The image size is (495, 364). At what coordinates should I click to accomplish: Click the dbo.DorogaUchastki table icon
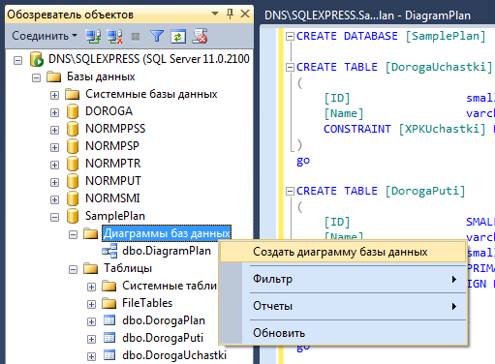[x=109, y=355]
